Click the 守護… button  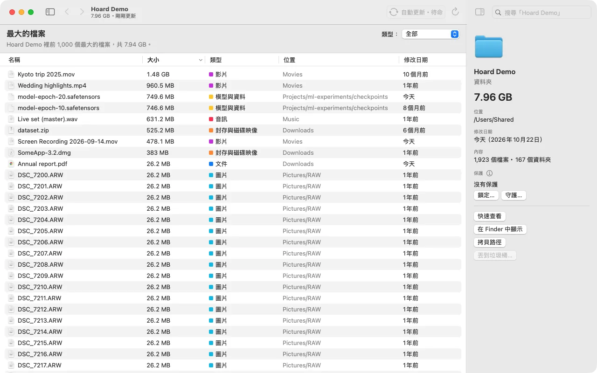pyautogui.click(x=514, y=195)
